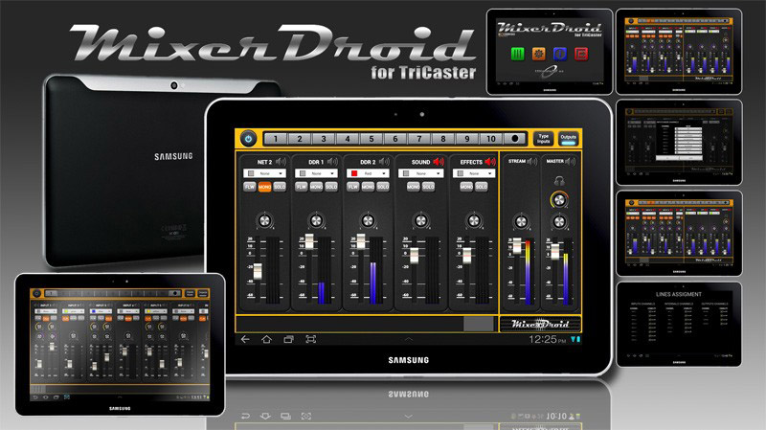Click the NET 2 pan knob

click(x=264, y=221)
